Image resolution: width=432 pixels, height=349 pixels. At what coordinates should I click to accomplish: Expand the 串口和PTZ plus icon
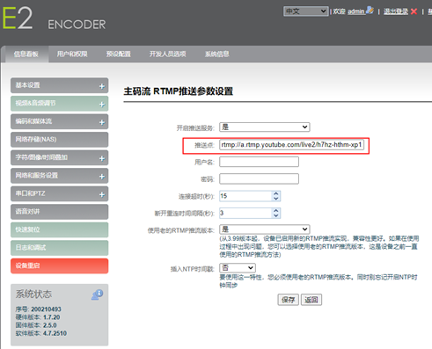coord(102,194)
